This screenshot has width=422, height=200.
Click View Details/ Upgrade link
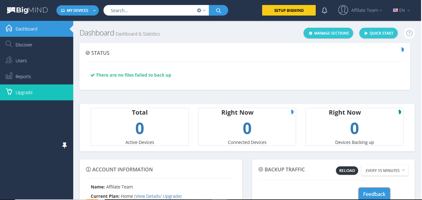tap(158, 196)
